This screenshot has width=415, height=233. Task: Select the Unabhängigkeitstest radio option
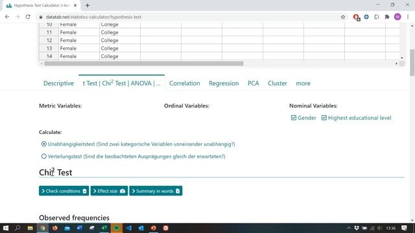[43, 144]
